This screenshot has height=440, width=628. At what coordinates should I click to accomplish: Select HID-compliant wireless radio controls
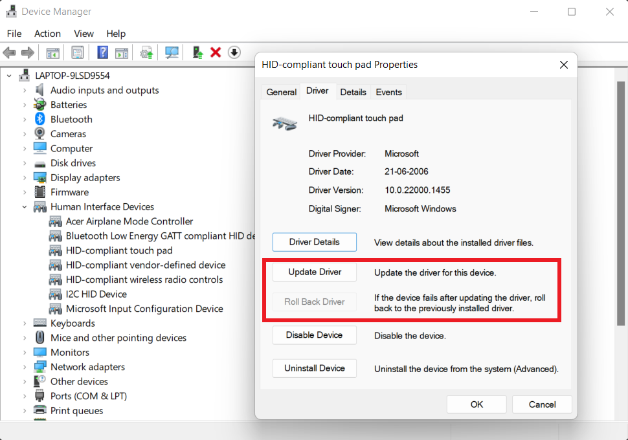[x=144, y=279]
